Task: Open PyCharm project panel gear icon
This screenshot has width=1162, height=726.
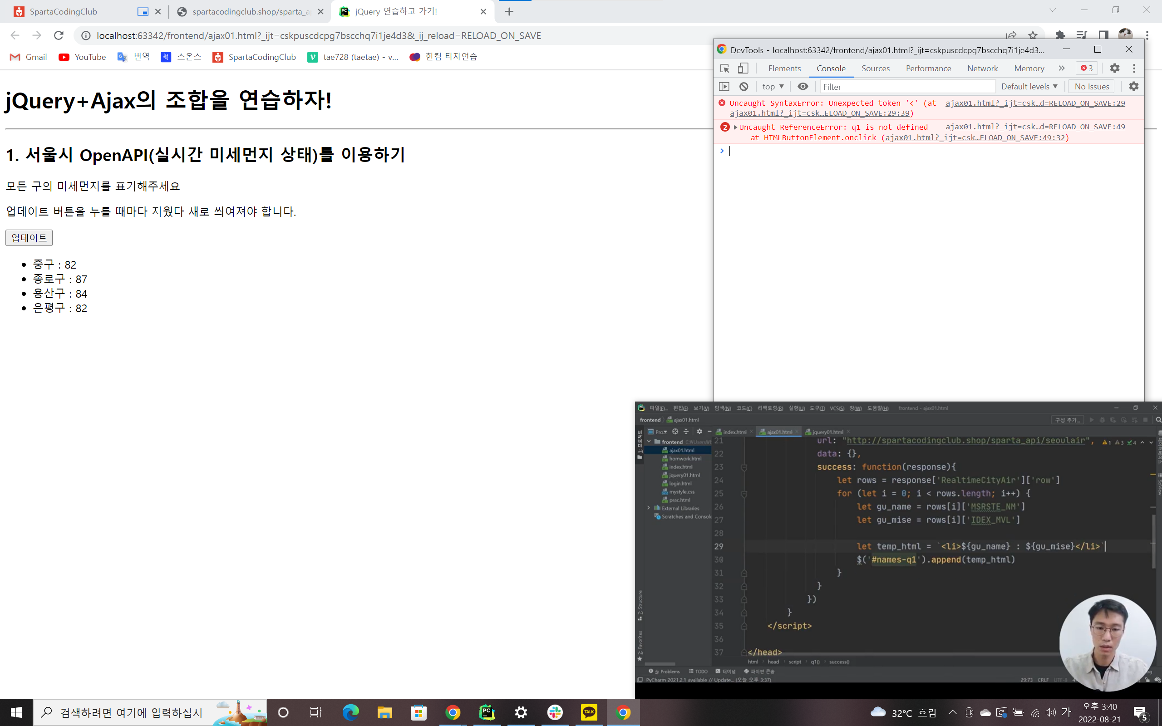Action: [699, 431]
